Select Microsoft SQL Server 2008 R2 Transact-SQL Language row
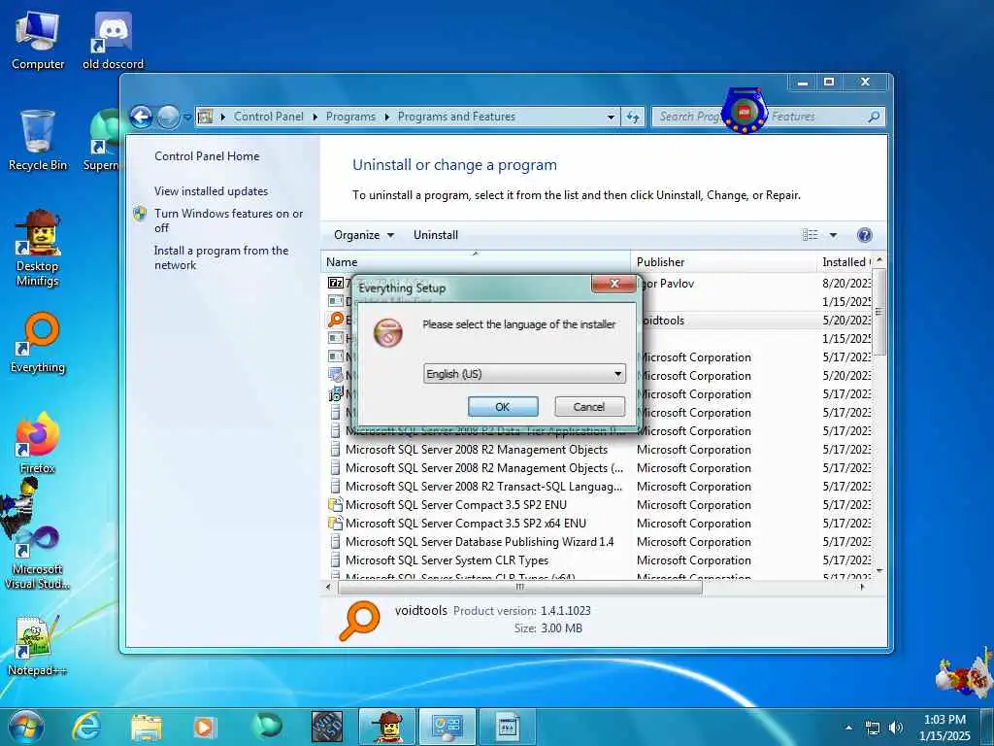This screenshot has width=994, height=746. tap(483, 487)
